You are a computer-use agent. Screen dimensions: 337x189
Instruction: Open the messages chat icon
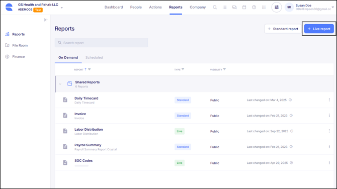[x=234, y=8]
